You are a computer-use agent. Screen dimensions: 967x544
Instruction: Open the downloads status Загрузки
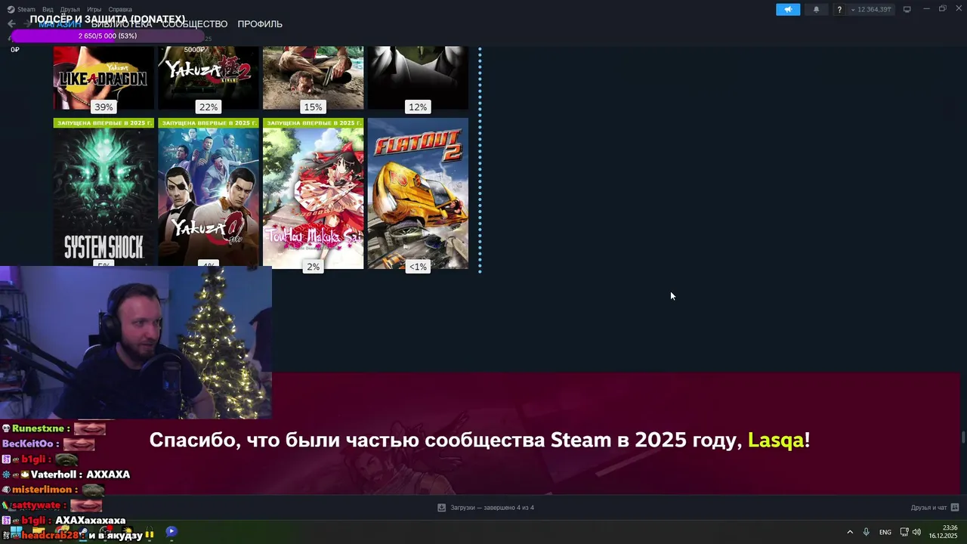492,508
